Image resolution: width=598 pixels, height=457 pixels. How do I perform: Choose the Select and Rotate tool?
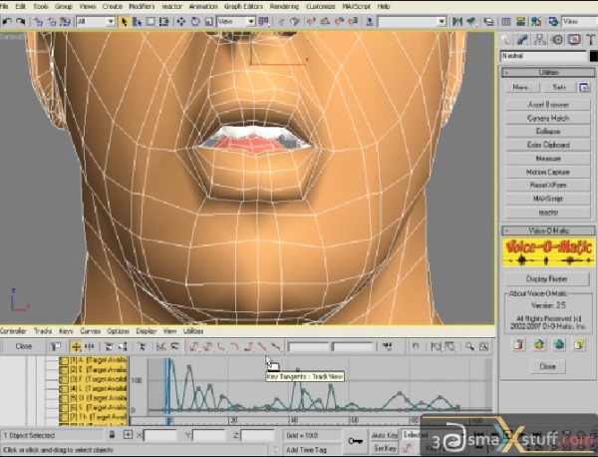[x=195, y=21]
